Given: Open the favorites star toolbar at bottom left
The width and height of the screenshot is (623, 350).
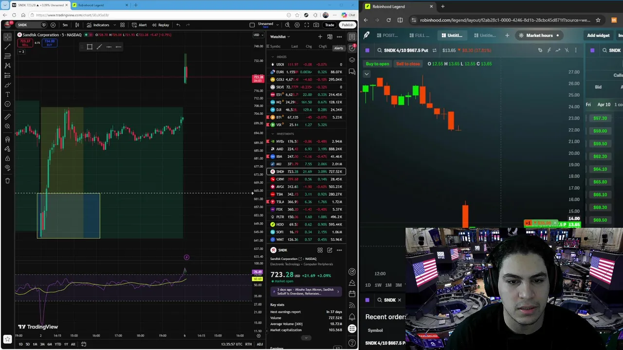Looking at the screenshot, I should pos(7,339).
